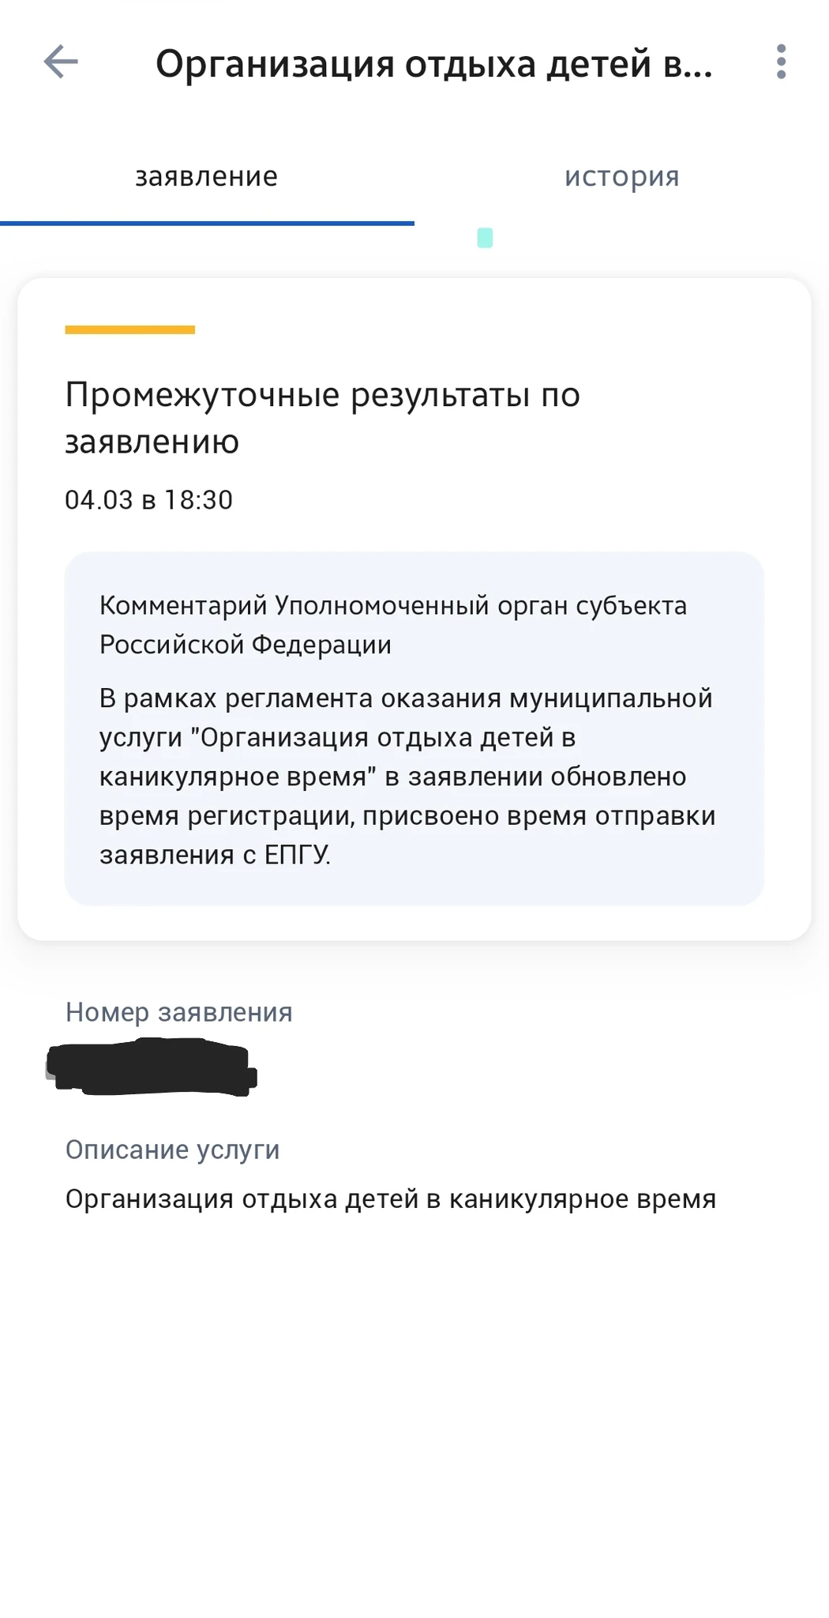Click the «Комментарий Уполномоченный орган субъекта» header line
The width and height of the screenshot is (829, 1618).
[392, 606]
